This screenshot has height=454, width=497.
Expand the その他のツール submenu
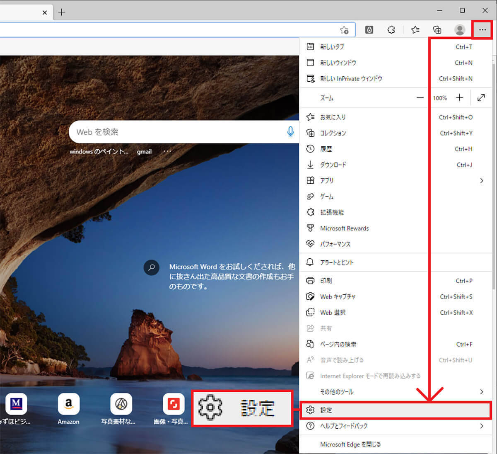(481, 392)
